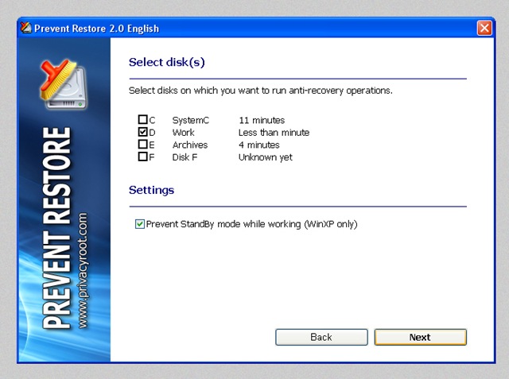509x379 pixels.
Task: Click the Disk F label
Action: pyautogui.click(x=185, y=157)
